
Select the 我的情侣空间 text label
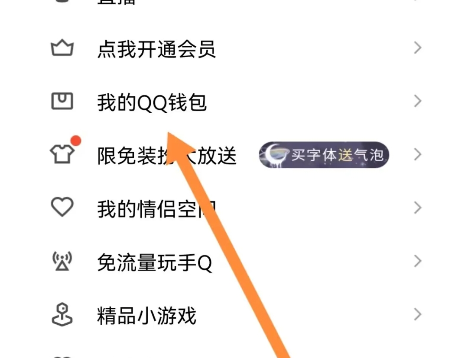click(x=157, y=209)
